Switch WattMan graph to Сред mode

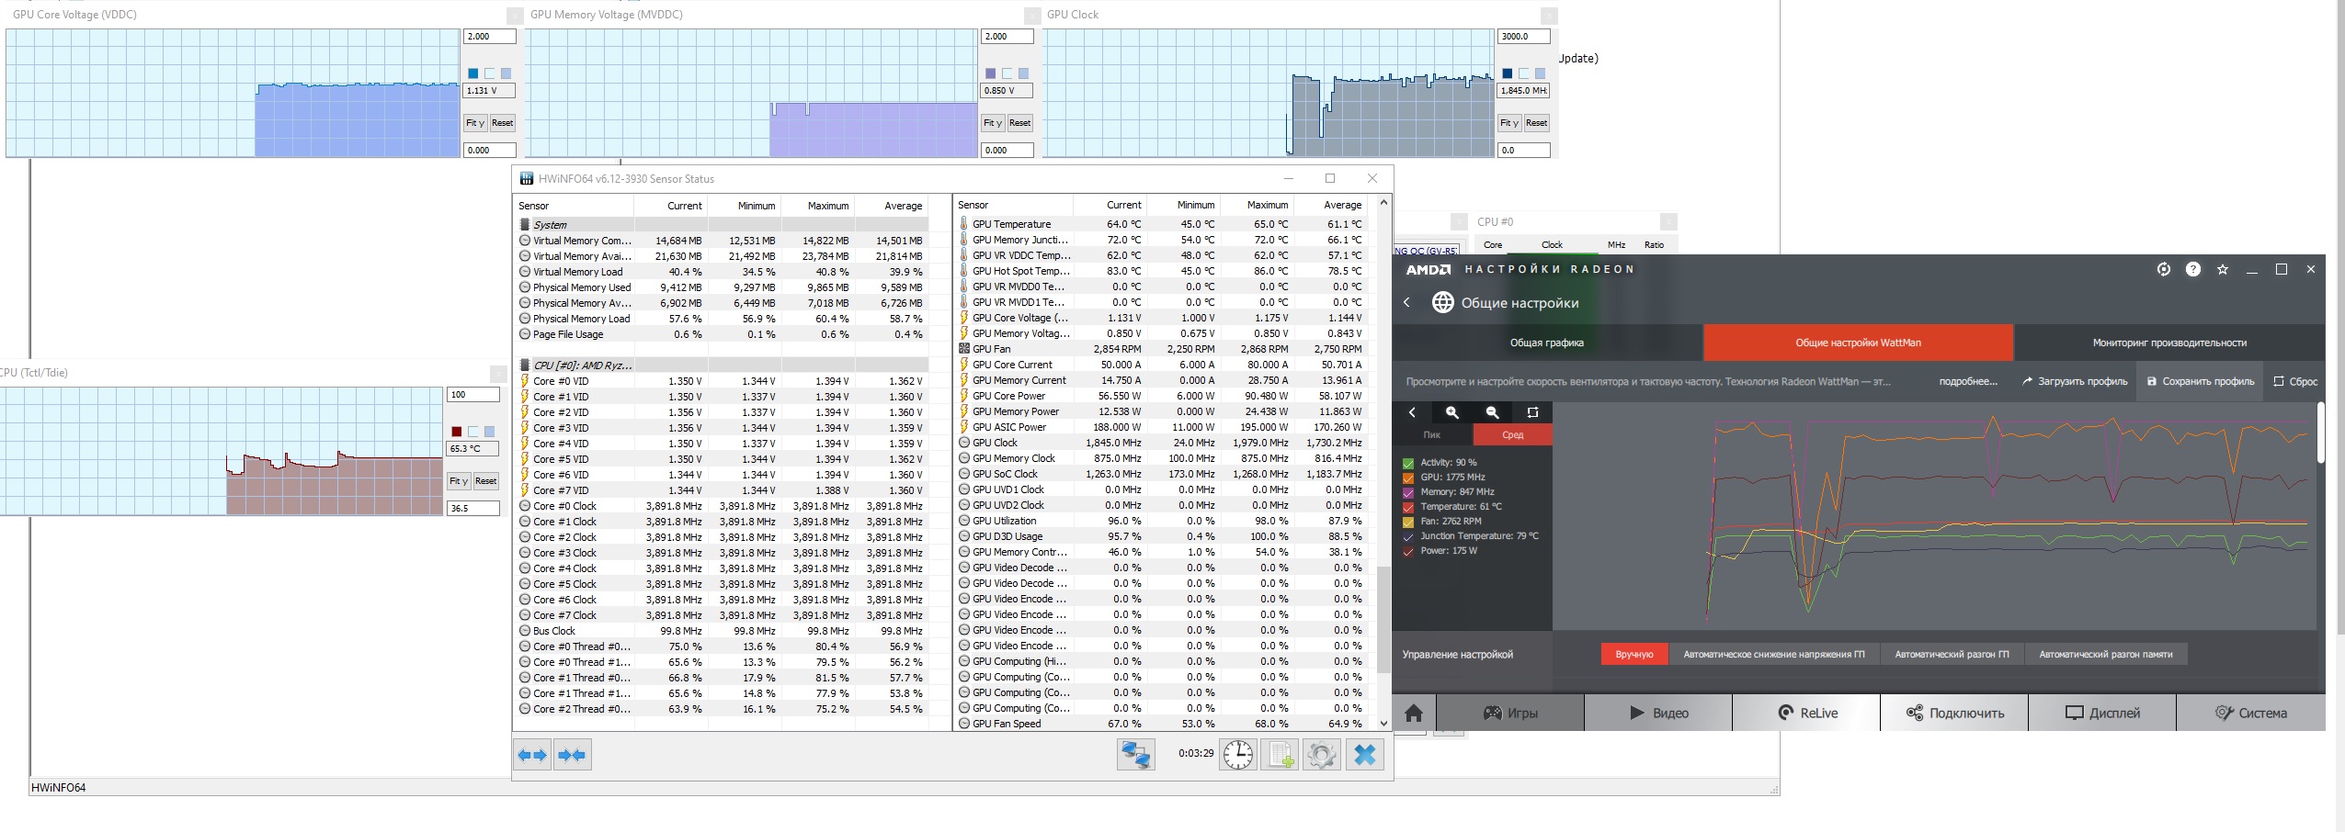click(x=1513, y=434)
